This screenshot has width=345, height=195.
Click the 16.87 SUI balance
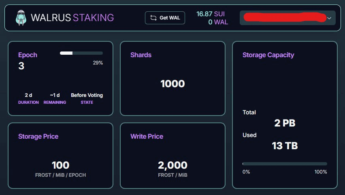pos(211,14)
